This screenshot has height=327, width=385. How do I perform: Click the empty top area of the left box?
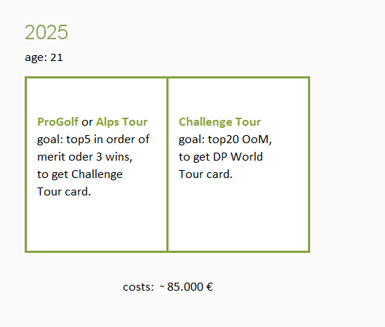point(96,97)
